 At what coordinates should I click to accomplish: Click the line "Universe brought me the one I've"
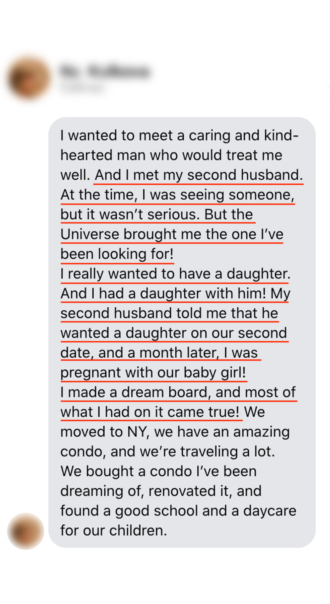click(172, 234)
